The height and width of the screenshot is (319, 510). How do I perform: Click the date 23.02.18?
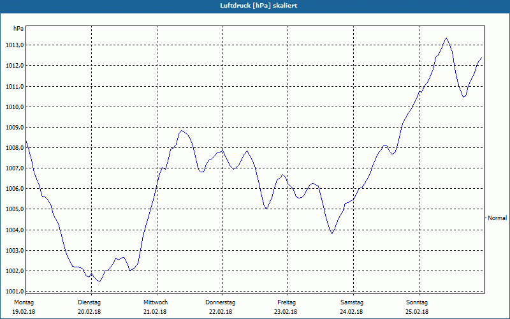(286, 312)
